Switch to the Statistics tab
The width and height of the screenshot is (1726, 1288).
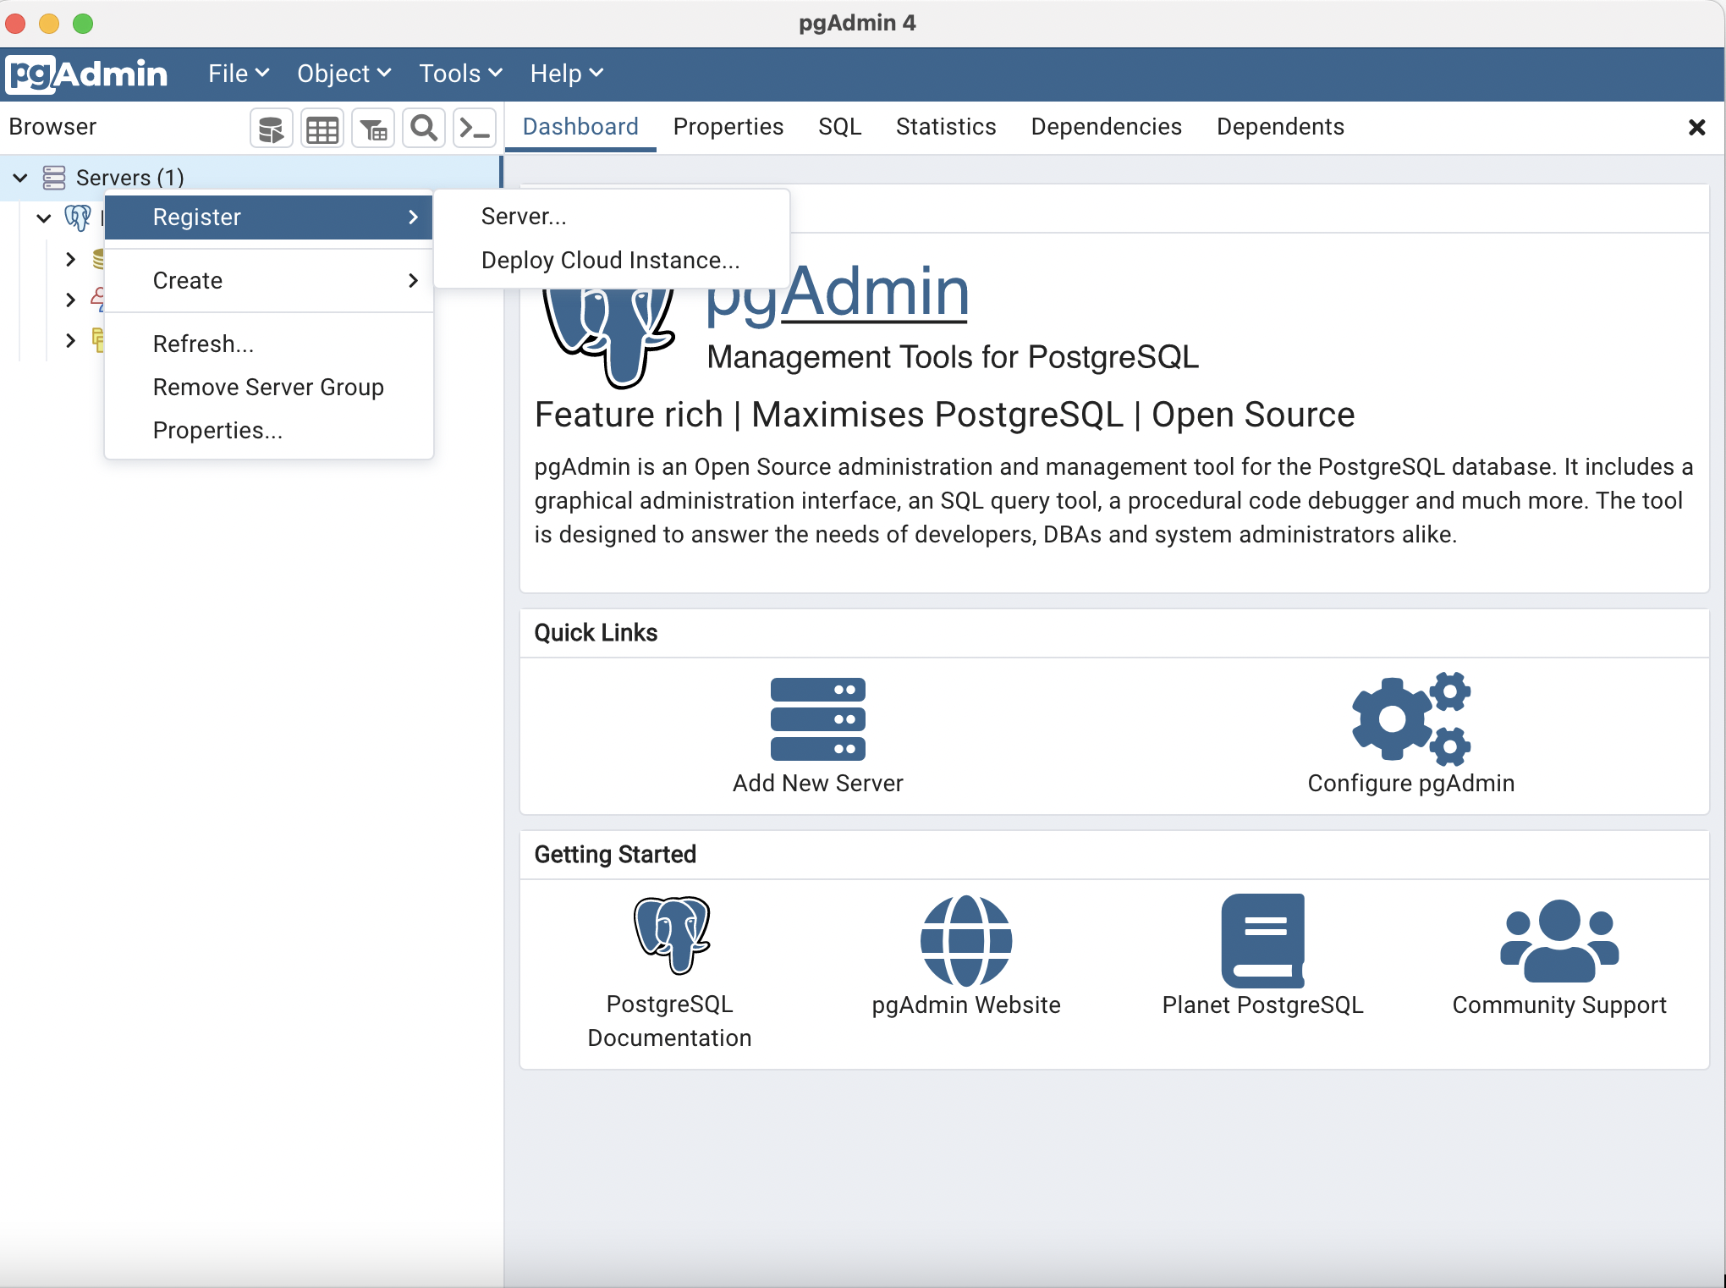click(x=945, y=127)
